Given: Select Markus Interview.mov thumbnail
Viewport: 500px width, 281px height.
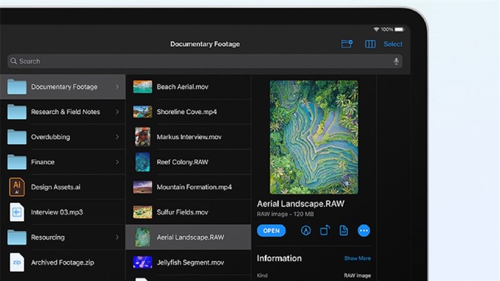Looking at the screenshot, I should [142, 137].
